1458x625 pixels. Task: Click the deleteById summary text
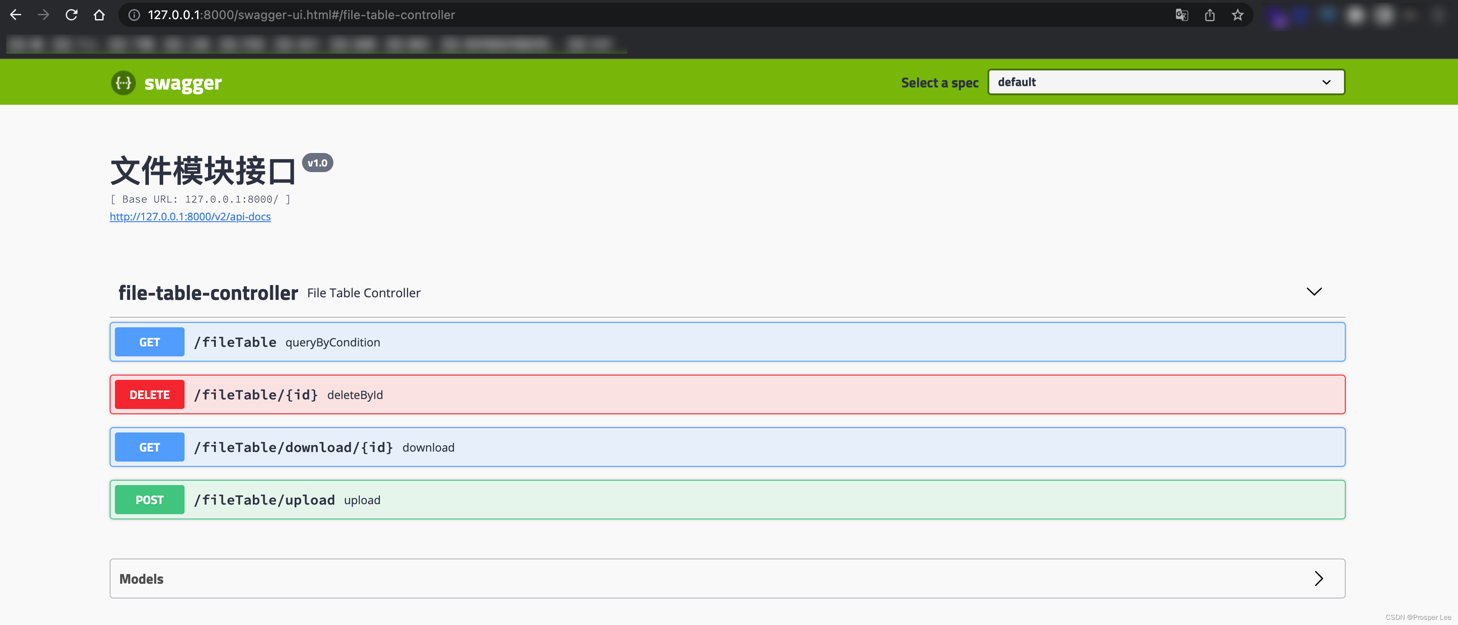tap(355, 395)
